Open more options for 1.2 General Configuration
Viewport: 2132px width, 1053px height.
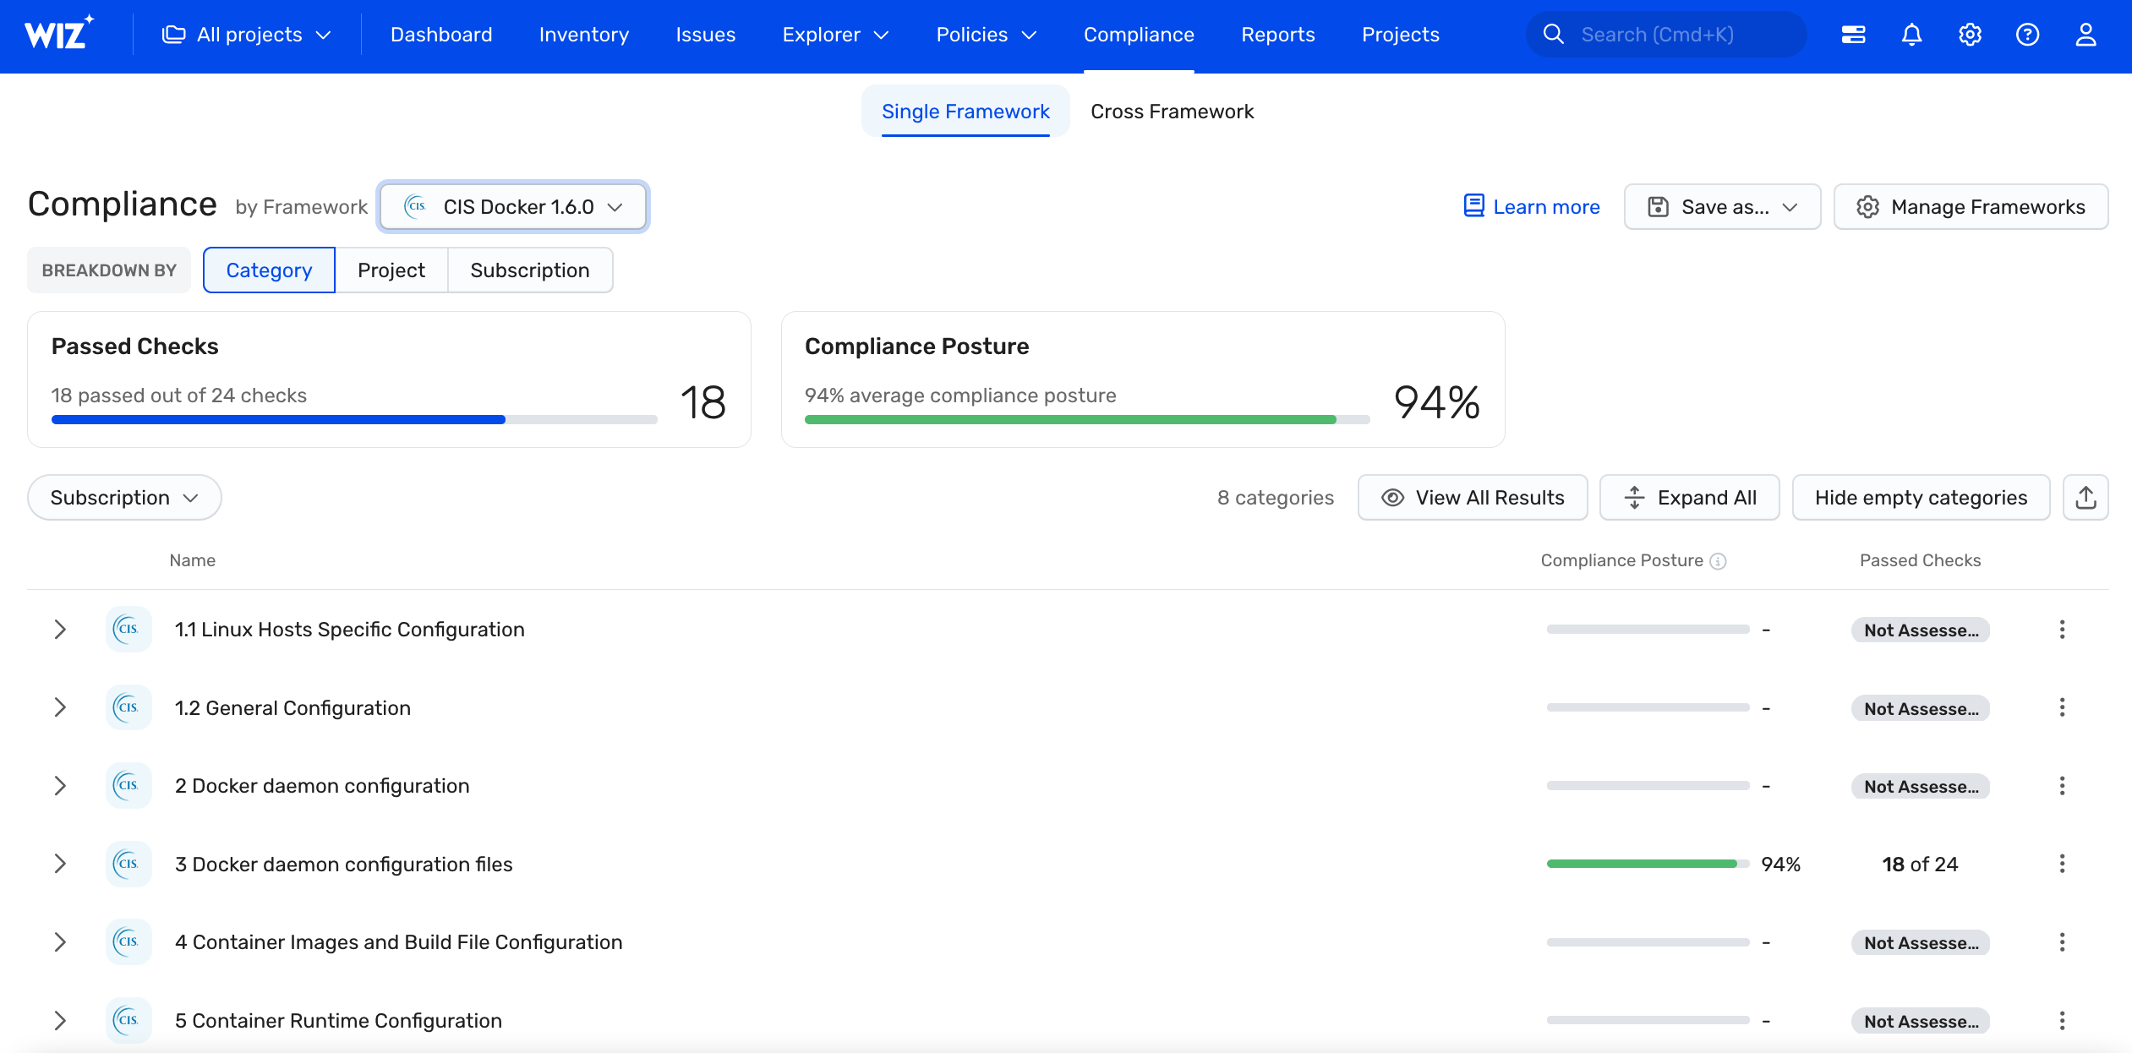pos(2062,707)
